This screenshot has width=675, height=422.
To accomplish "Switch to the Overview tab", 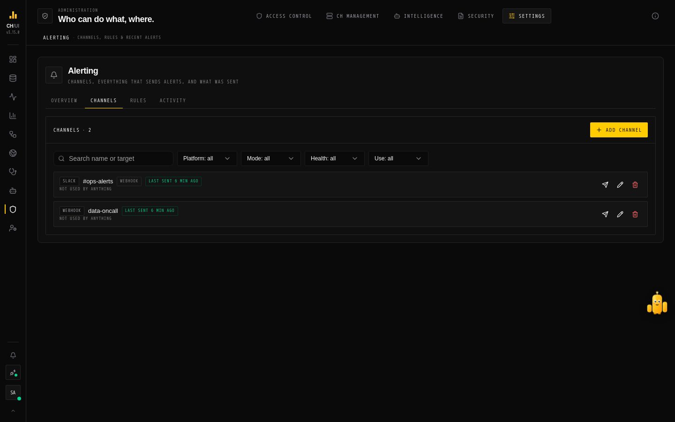I will pos(64,100).
